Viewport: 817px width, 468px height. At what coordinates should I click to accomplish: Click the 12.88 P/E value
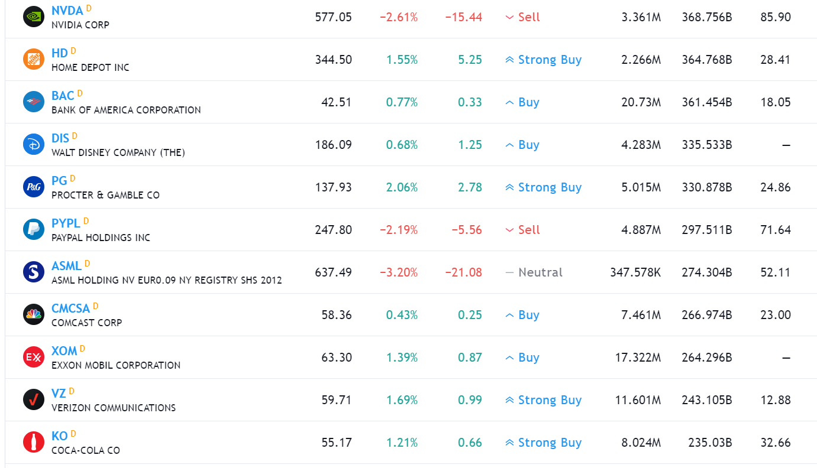coord(776,400)
